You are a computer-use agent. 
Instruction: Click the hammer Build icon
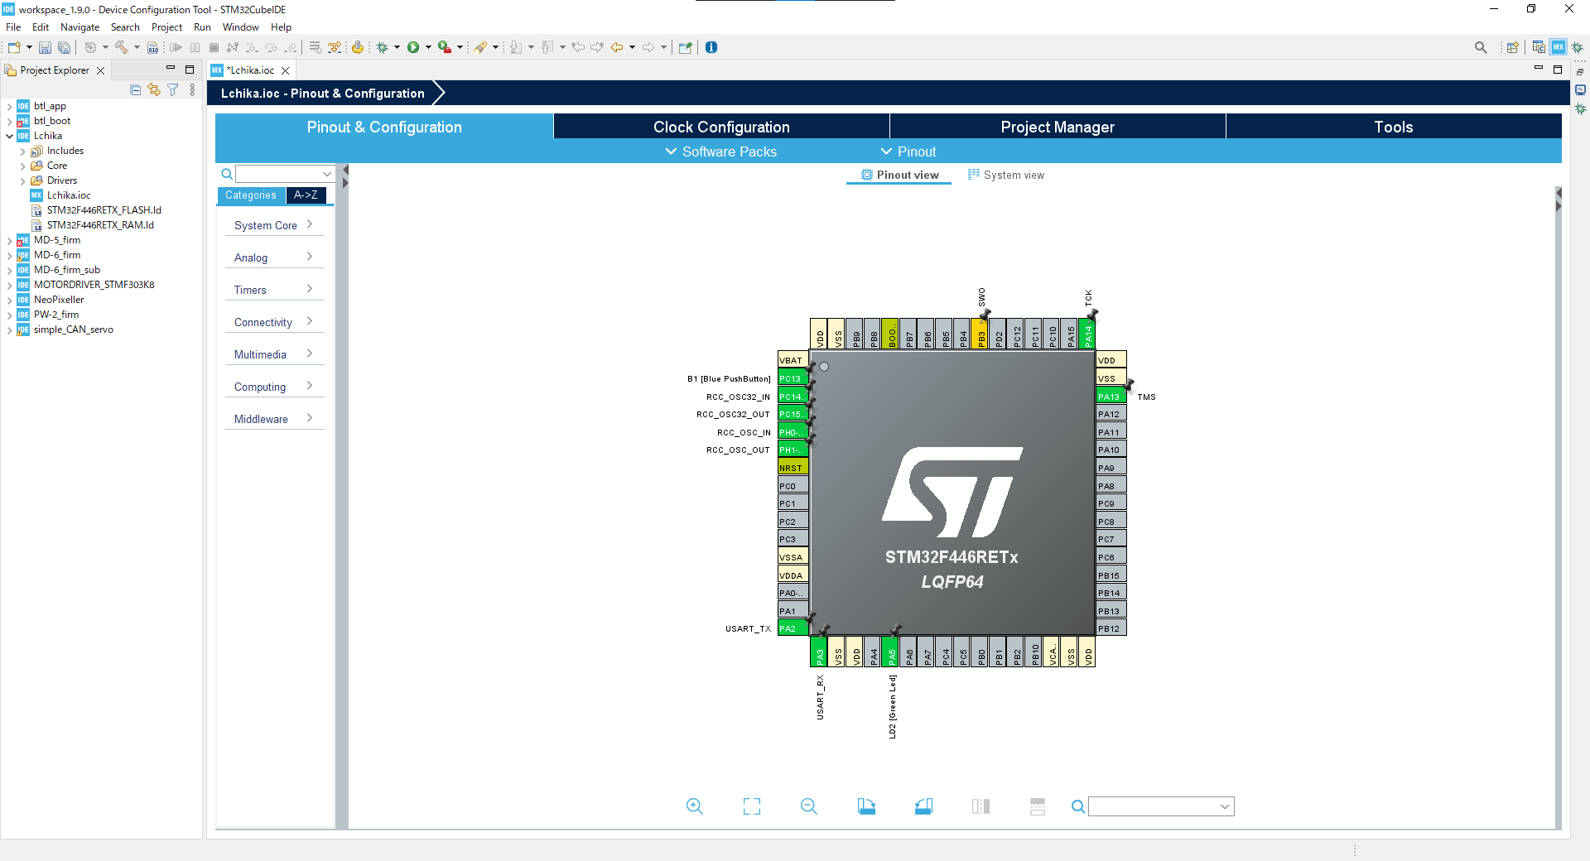122,47
